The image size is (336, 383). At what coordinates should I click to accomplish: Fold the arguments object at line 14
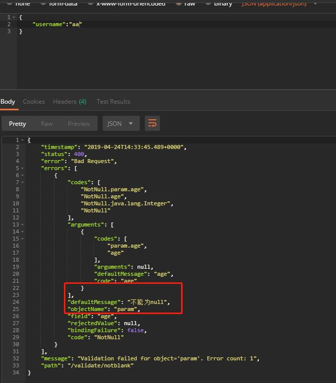pos(23,232)
